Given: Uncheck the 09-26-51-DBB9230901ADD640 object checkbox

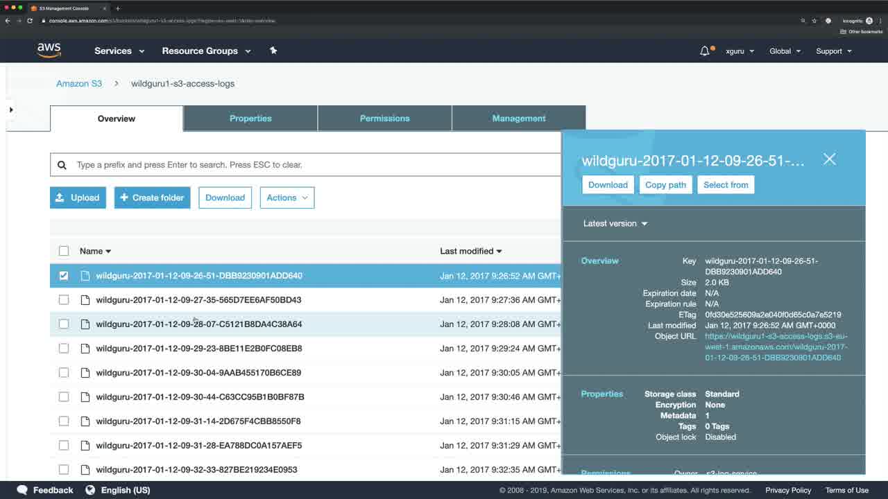Looking at the screenshot, I should [64, 276].
